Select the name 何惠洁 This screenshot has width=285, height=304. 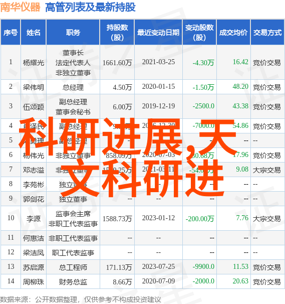pos(34,238)
